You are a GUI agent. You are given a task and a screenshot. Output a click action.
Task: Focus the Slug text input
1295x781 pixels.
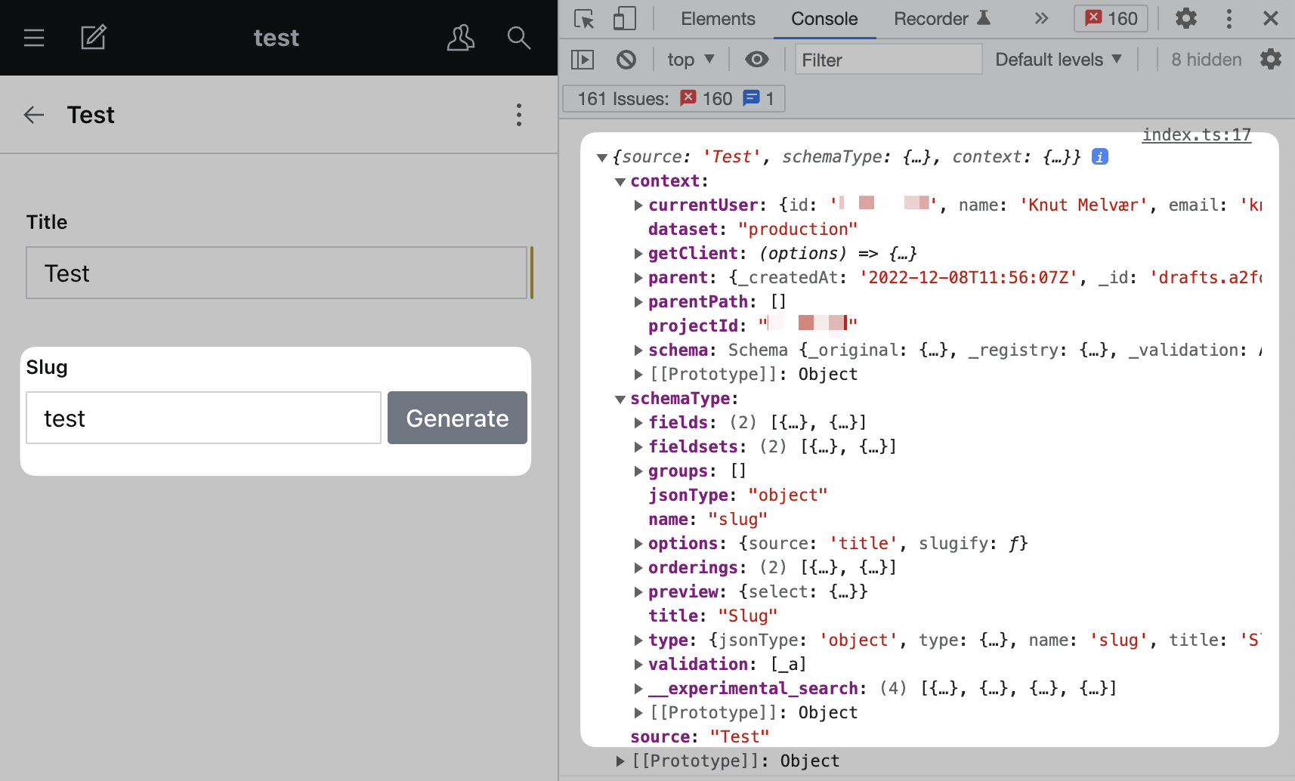tap(203, 418)
